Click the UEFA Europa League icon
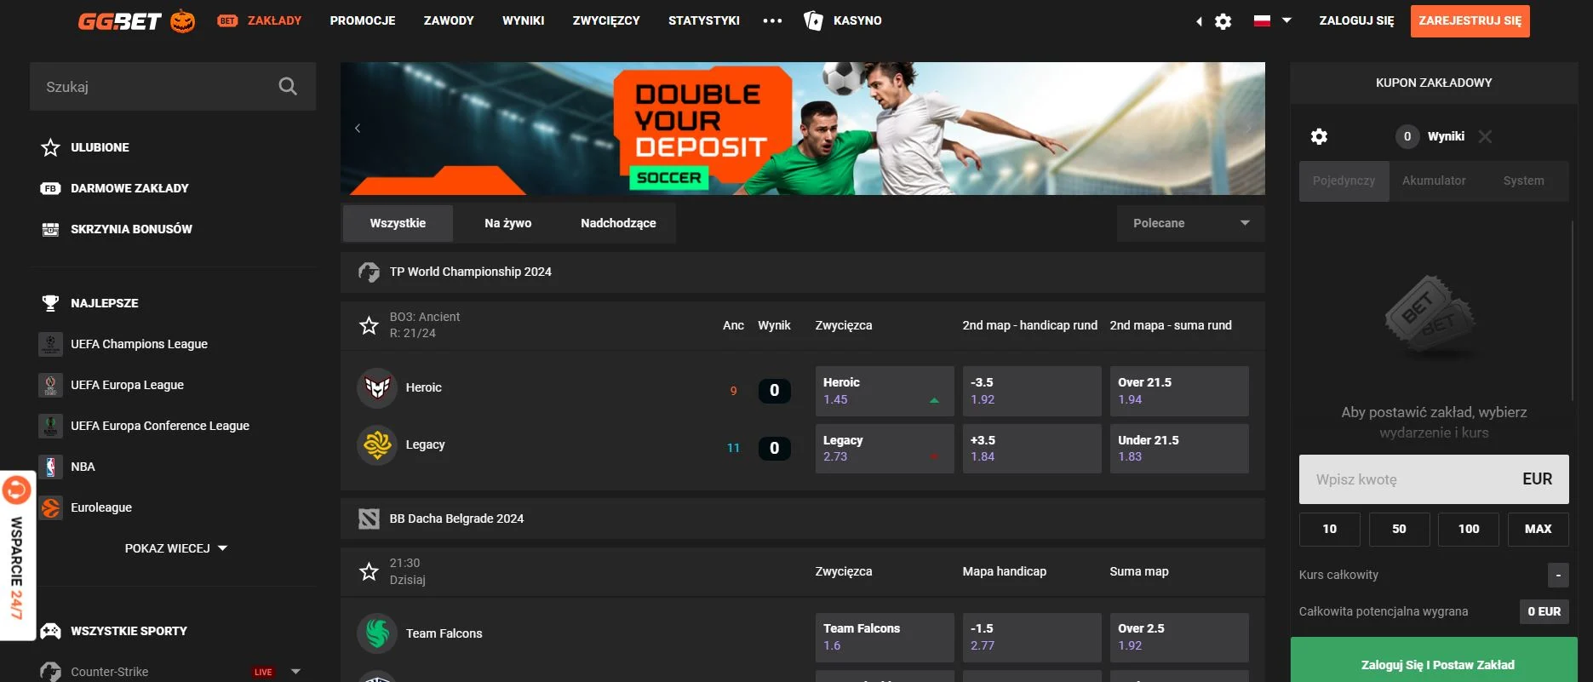The image size is (1593, 682). 50,385
